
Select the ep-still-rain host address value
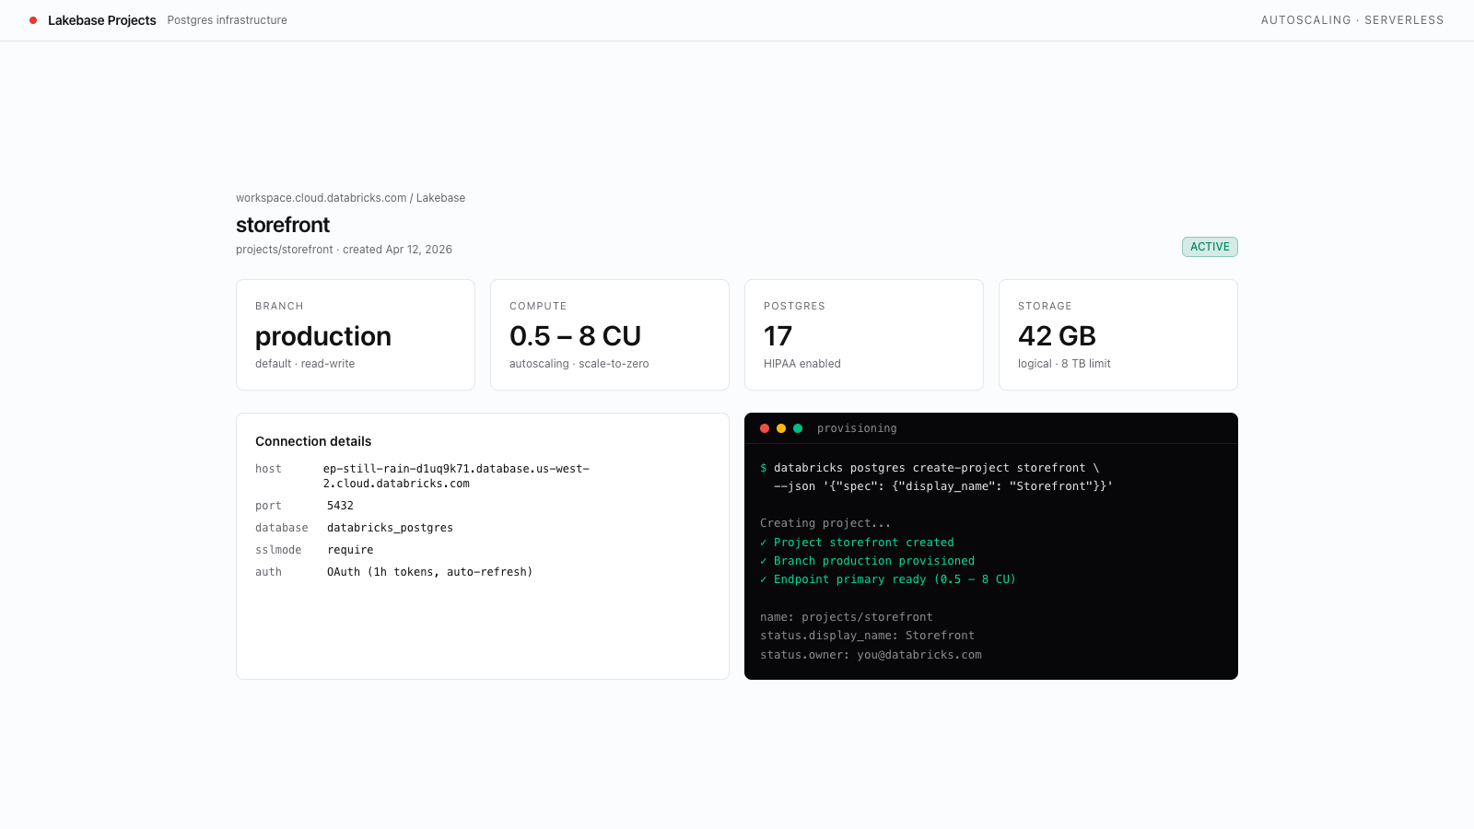[x=456, y=476]
